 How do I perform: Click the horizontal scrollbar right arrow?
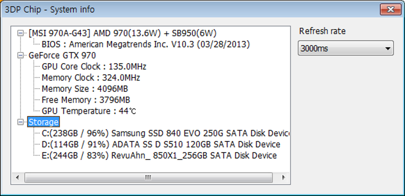pos(283,177)
